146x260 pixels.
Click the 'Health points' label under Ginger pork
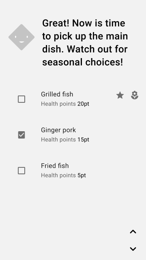[58, 140]
